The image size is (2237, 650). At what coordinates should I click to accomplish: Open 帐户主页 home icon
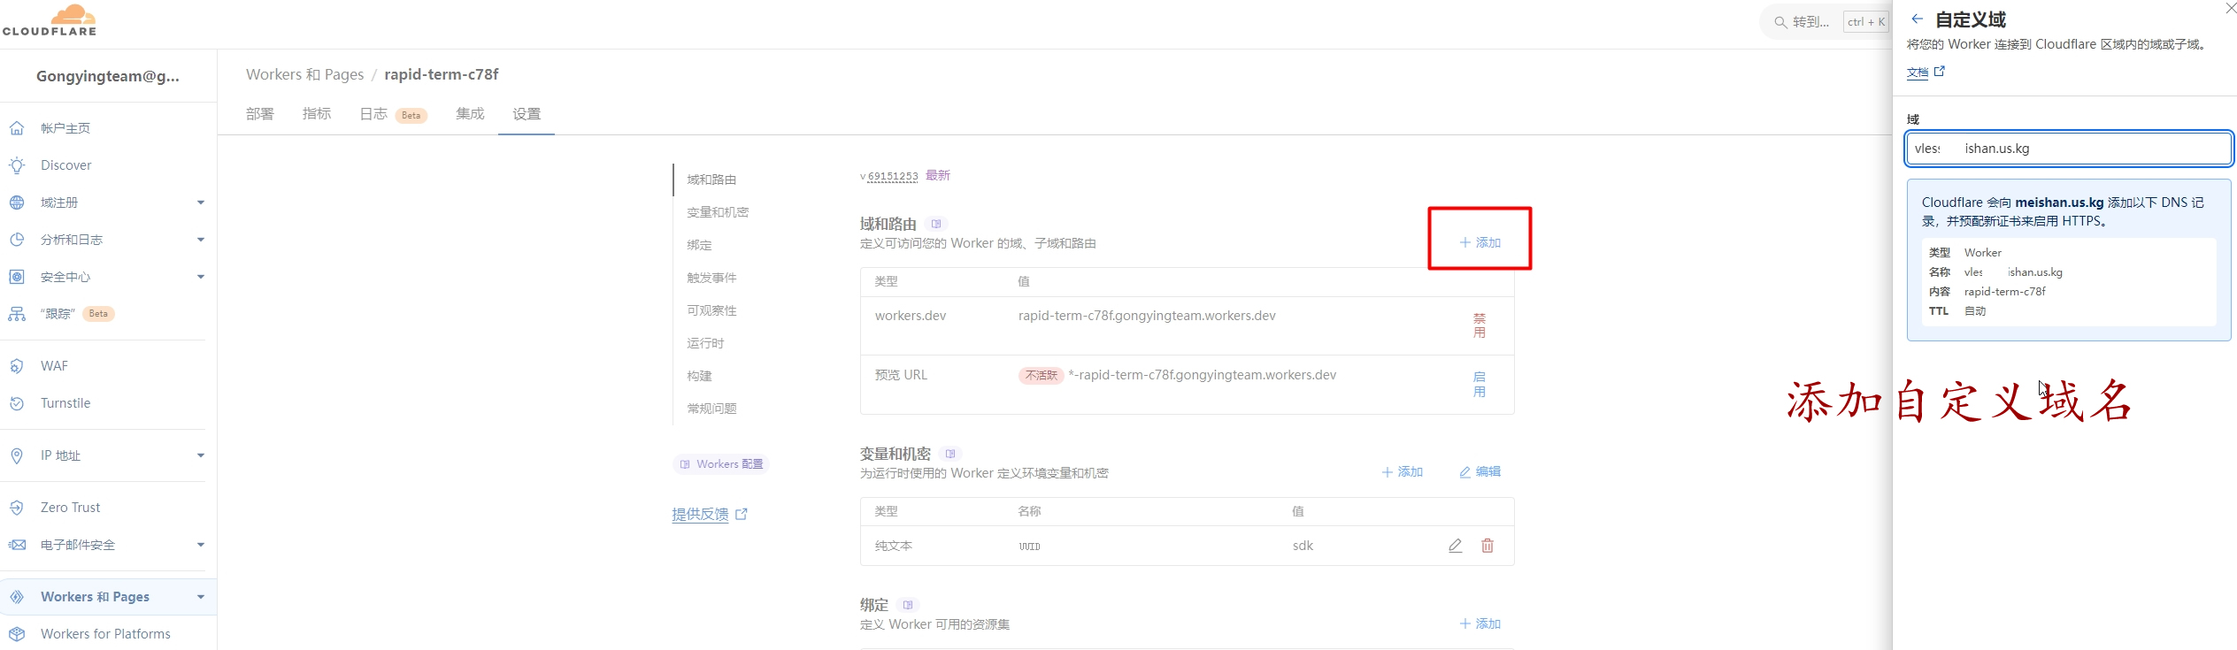point(17,128)
